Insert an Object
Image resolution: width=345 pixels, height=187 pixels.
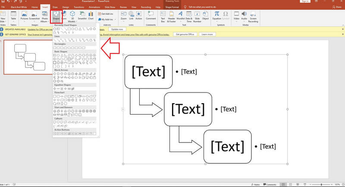point(205,16)
